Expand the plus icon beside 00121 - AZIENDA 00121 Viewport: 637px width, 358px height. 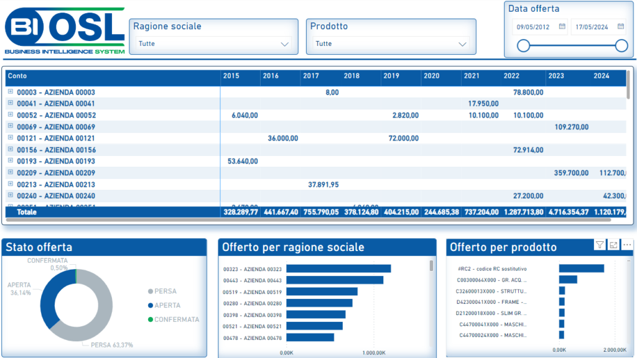coord(11,138)
